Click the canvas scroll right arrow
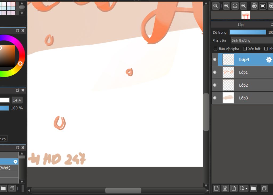 tap(207, 190)
